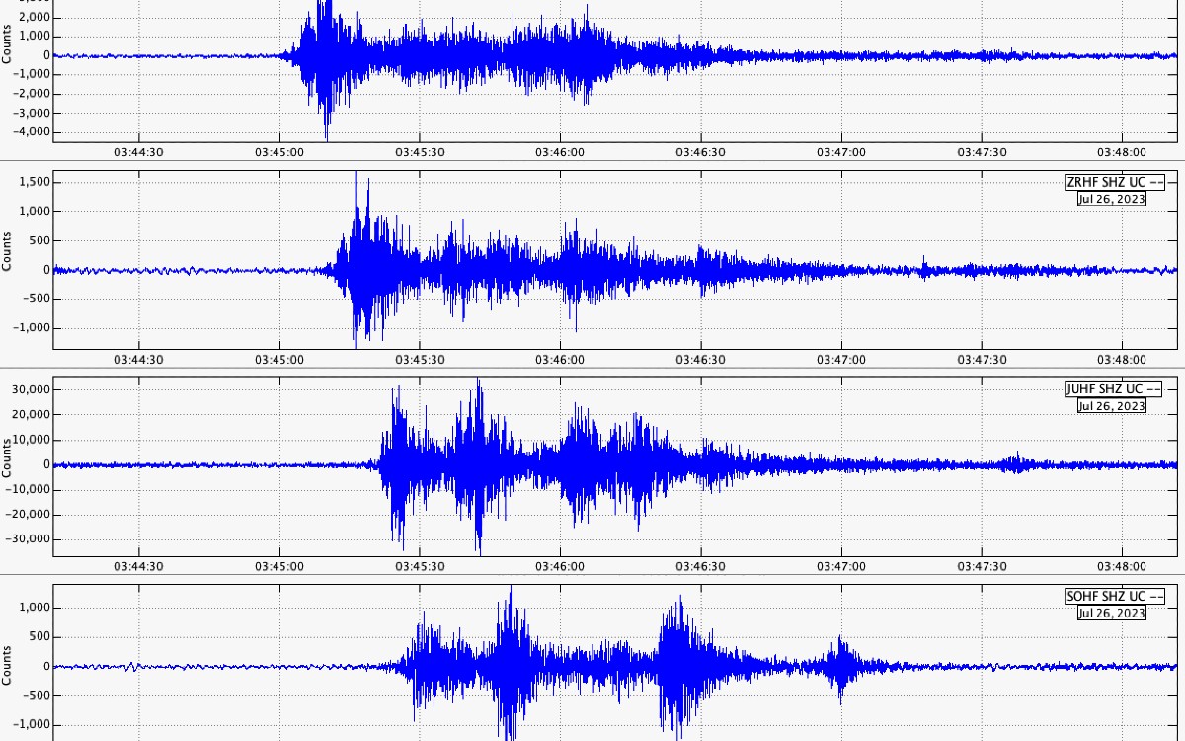Click 03:44:30 tick below the ZRHF trace
This screenshot has width=1185, height=741.
[x=139, y=360]
